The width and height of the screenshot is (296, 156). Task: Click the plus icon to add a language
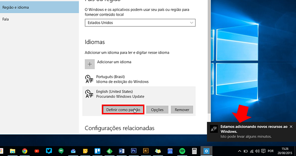click(90, 64)
